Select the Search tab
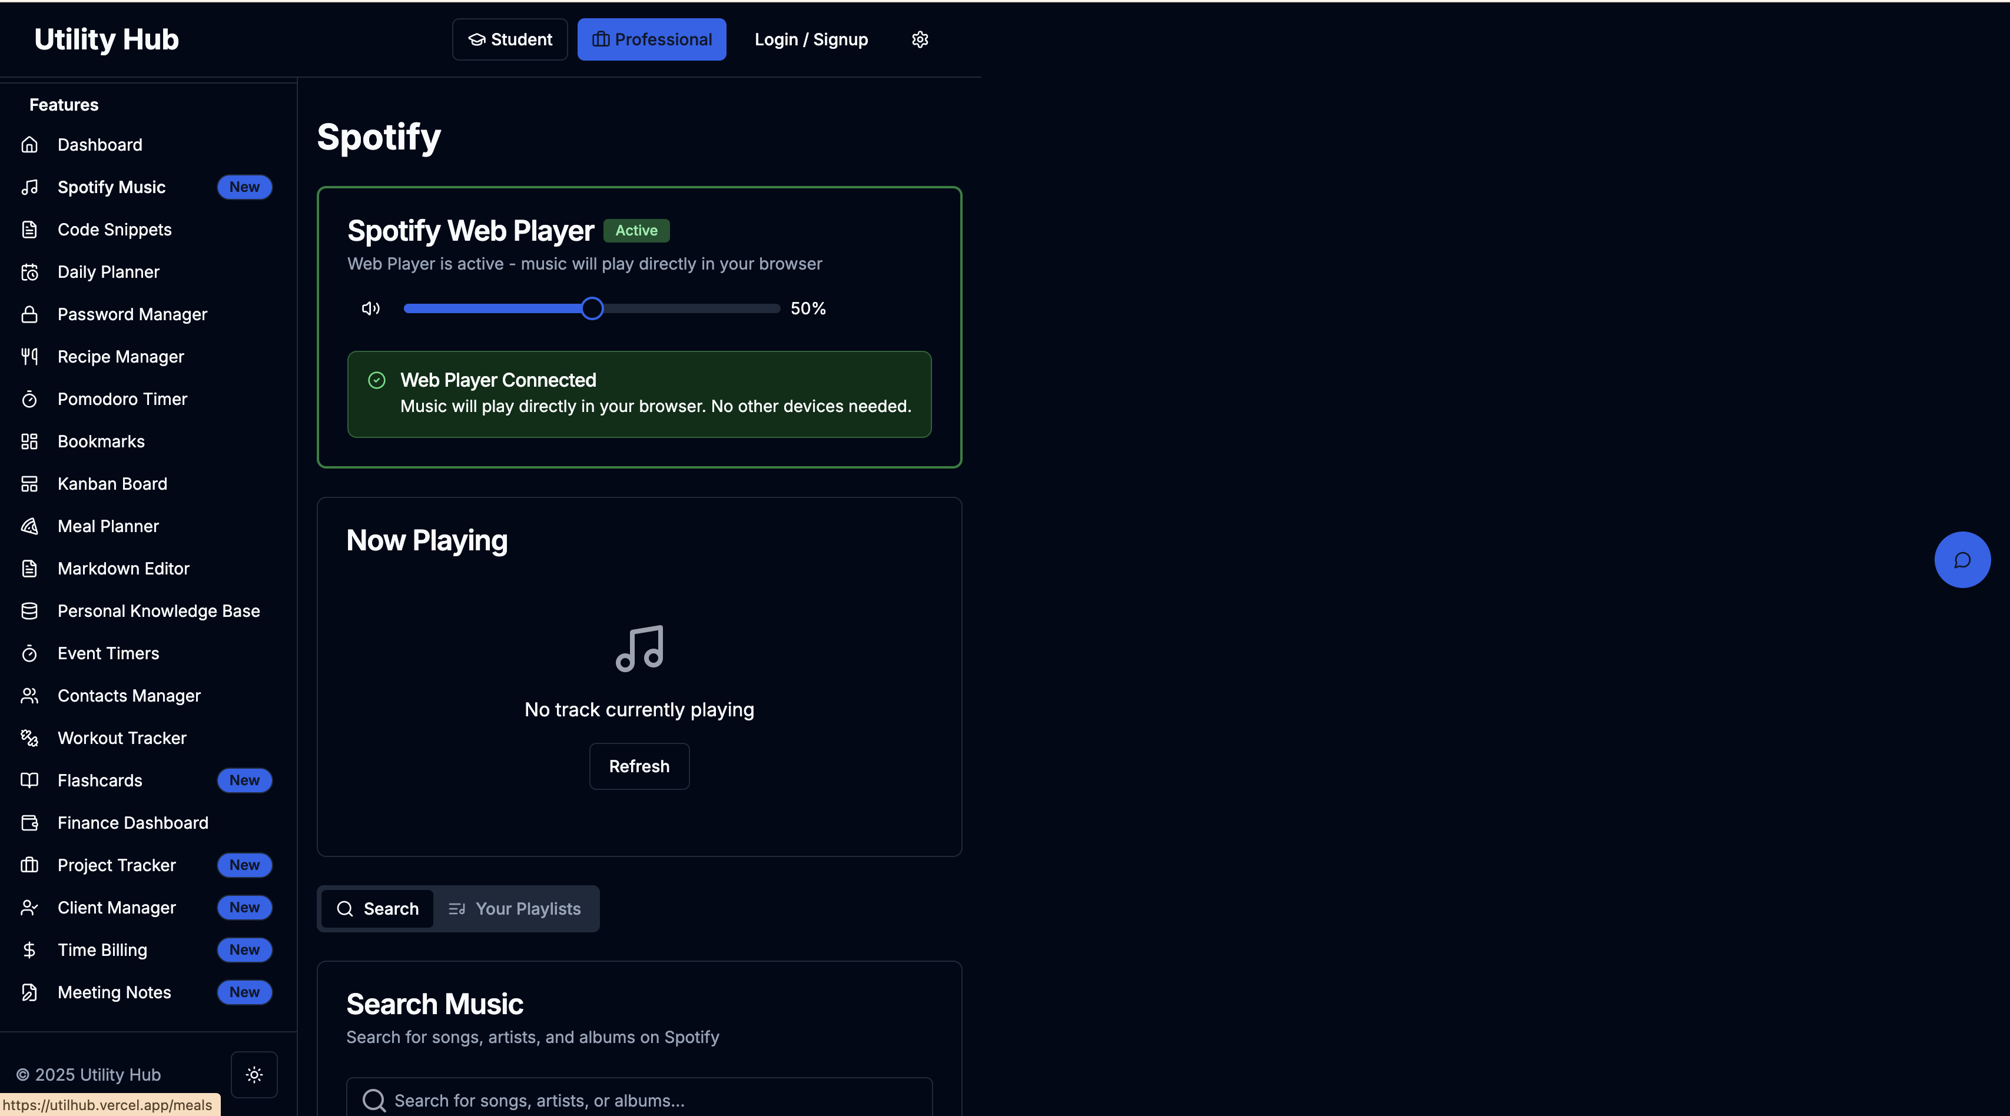2010x1116 pixels. click(377, 909)
